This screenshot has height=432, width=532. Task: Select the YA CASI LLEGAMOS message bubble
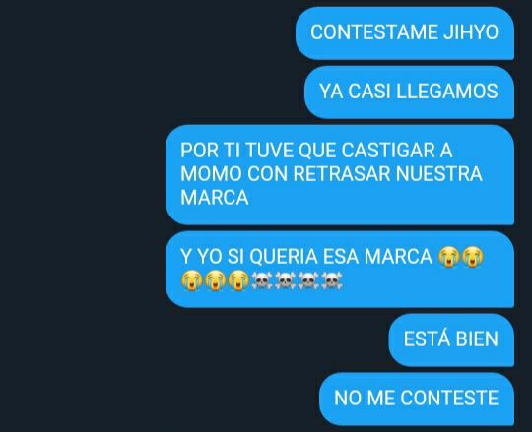(x=409, y=93)
